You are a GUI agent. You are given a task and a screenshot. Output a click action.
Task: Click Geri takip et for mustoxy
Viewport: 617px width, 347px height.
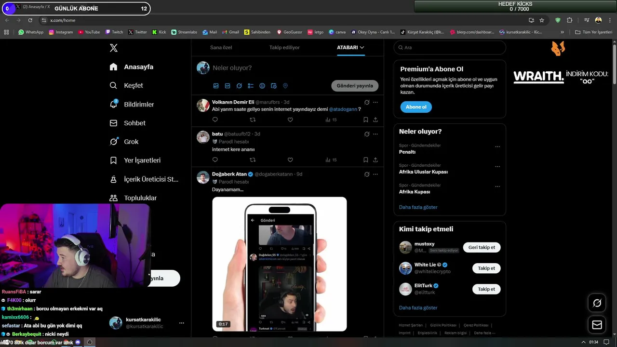pyautogui.click(x=482, y=247)
